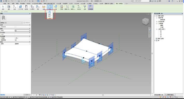Select the 参照标高 floor plan item
Screen dimensions: 184x99
pos(163,20)
